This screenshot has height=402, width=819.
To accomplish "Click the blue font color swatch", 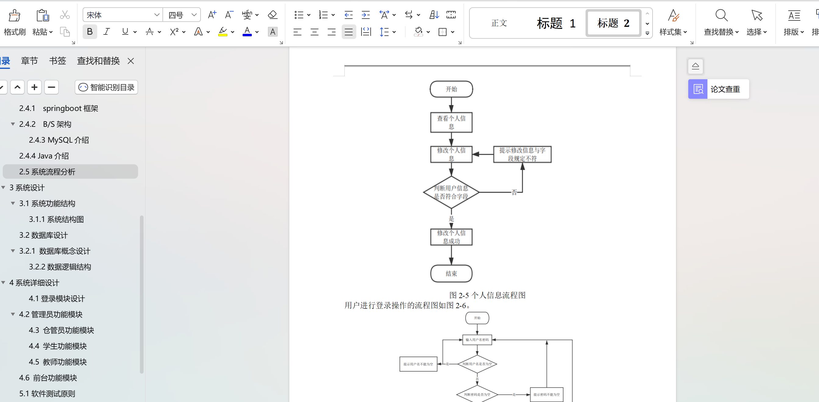I will [x=247, y=32].
